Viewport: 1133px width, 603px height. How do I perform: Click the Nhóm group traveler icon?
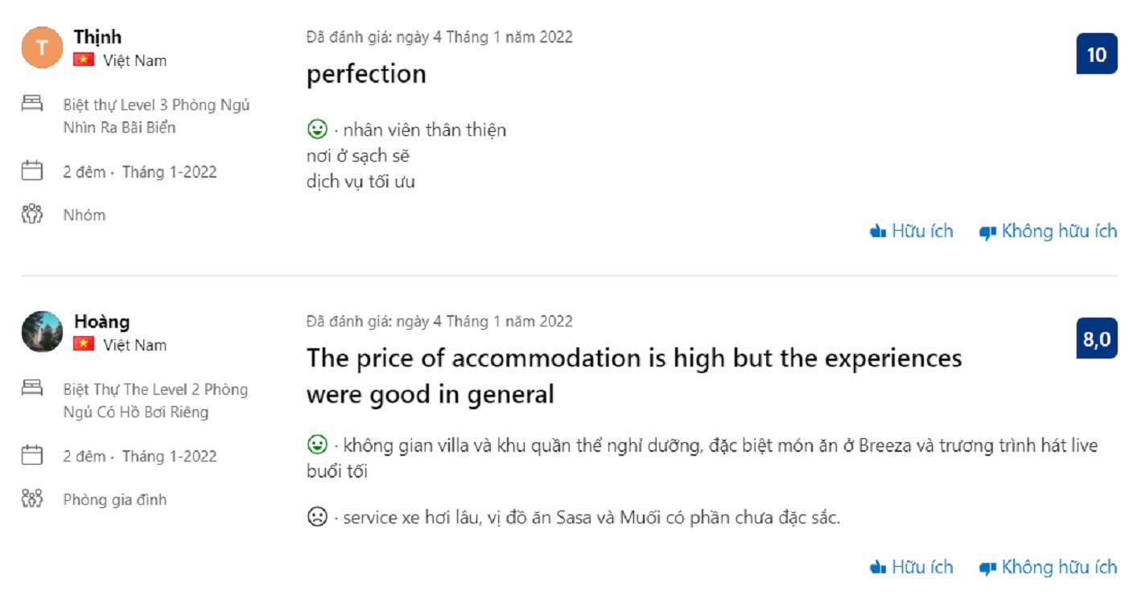click(x=31, y=214)
